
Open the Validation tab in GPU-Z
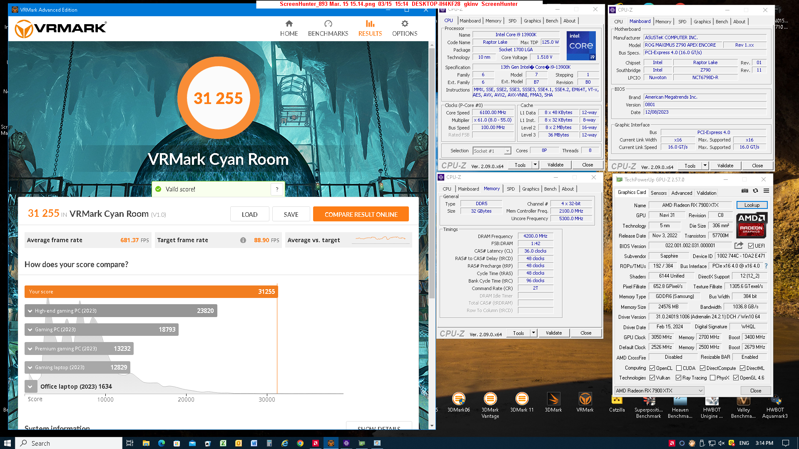click(707, 193)
